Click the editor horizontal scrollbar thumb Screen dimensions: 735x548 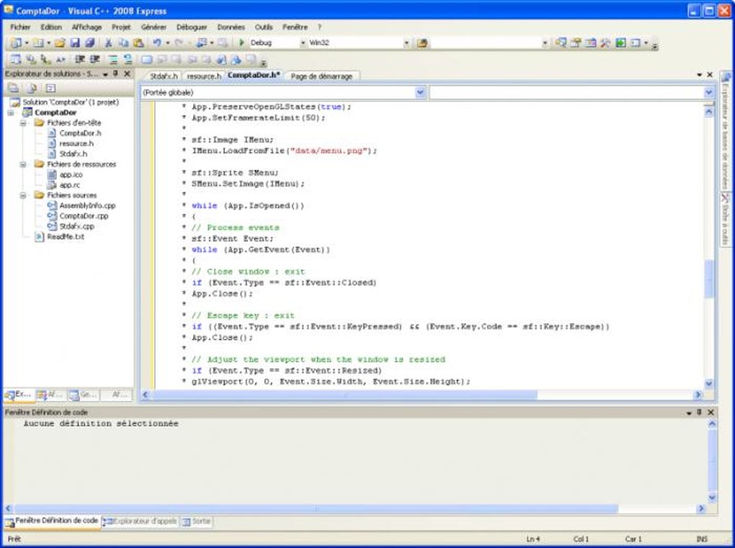[x=346, y=395]
